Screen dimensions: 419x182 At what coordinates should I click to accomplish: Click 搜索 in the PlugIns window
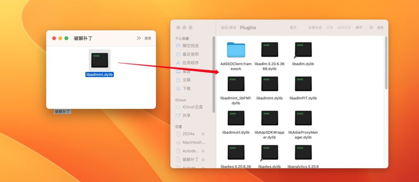point(380,27)
